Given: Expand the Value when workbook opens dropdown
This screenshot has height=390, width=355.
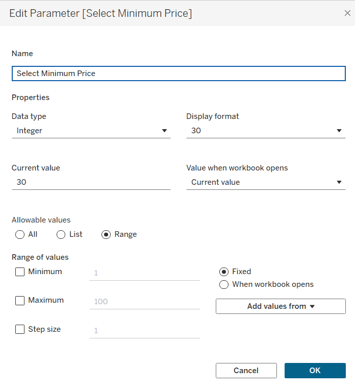Looking at the screenshot, I should tap(265, 182).
